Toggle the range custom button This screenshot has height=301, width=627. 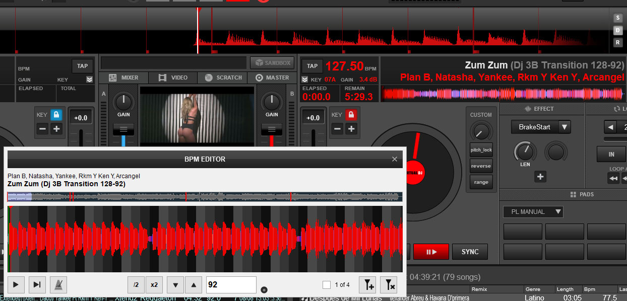[x=481, y=182]
